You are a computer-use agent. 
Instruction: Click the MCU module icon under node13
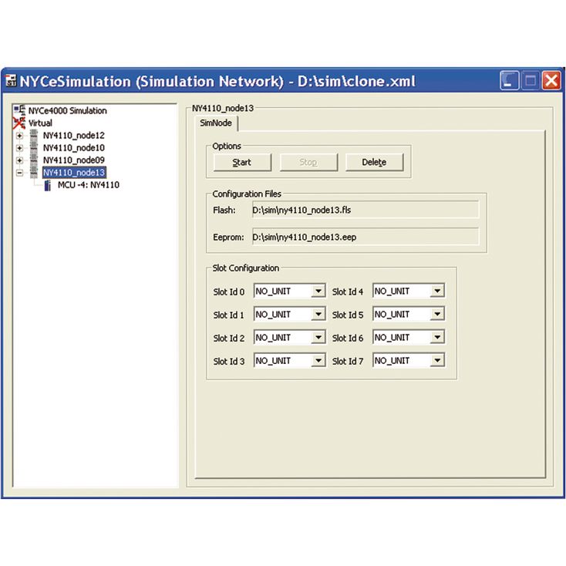(47, 185)
